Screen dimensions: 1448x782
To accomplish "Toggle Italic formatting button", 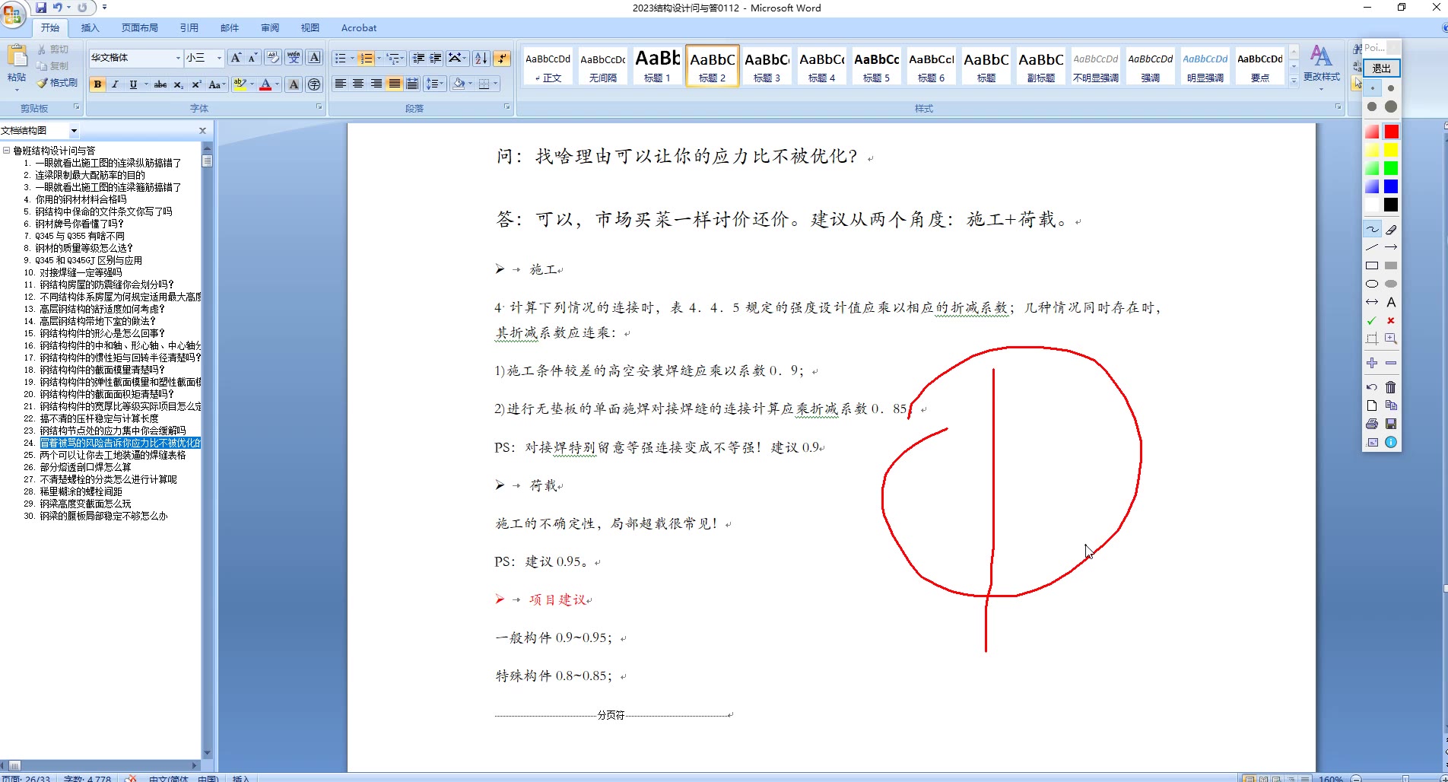I will pos(116,84).
